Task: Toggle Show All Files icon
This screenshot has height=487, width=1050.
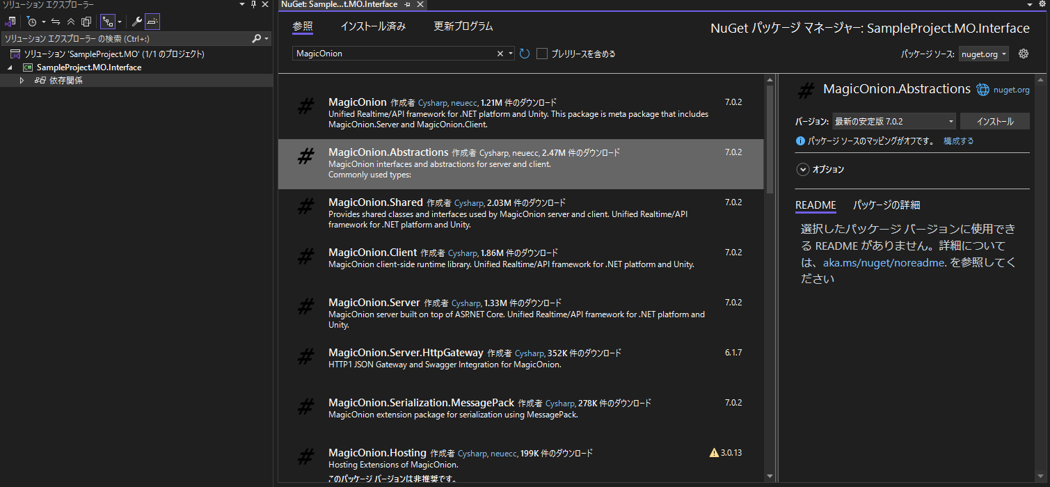Action: (86, 22)
